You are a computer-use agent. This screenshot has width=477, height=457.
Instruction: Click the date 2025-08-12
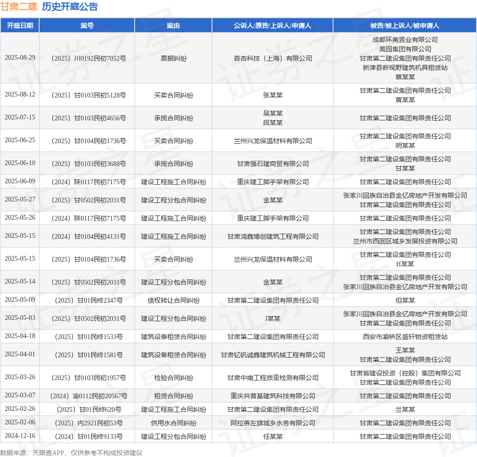pos(20,94)
